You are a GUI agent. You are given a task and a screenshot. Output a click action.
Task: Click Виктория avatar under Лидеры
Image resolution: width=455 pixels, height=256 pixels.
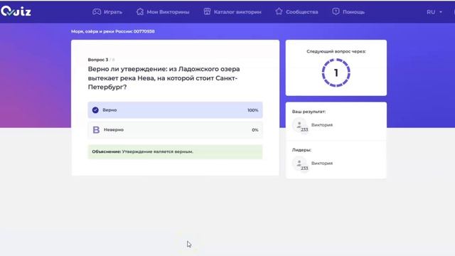[x=299, y=164]
